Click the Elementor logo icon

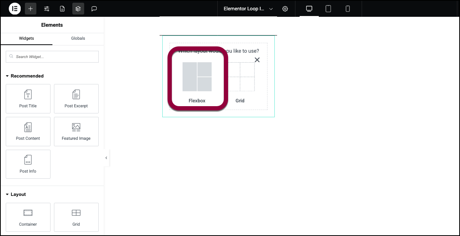(x=15, y=9)
